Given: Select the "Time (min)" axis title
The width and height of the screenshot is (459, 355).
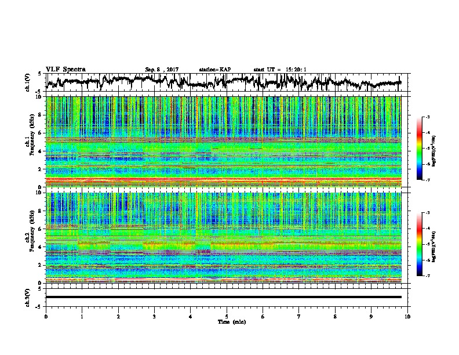Looking at the screenshot, I should 232,322.
